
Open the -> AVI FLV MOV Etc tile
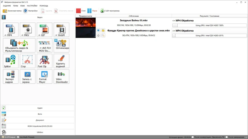click(x=44, y=45)
